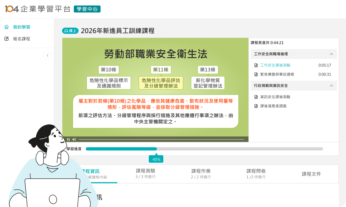Open 課後滿意度調查 item

(x=273, y=106)
